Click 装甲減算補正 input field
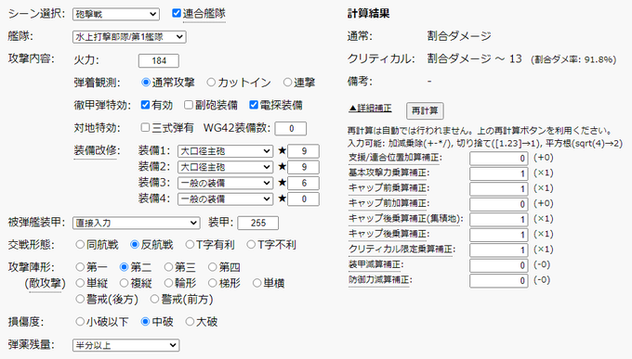 tap(498, 265)
